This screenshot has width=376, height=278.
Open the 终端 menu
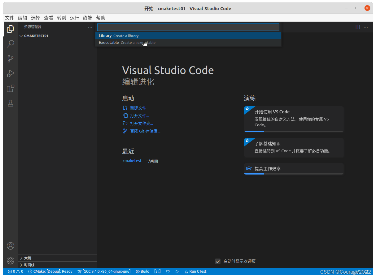(x=88, y=18)
